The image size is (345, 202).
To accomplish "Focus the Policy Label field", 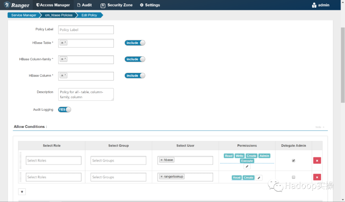I will click(x=86, y=30).
